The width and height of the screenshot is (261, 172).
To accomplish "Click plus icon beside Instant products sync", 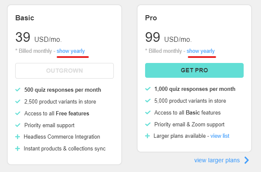I will pos(17,149).
